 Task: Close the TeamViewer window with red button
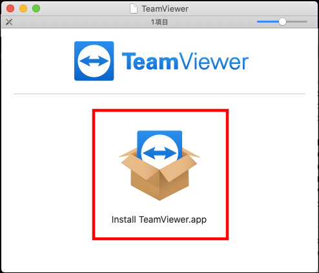(x=10, y=8)
